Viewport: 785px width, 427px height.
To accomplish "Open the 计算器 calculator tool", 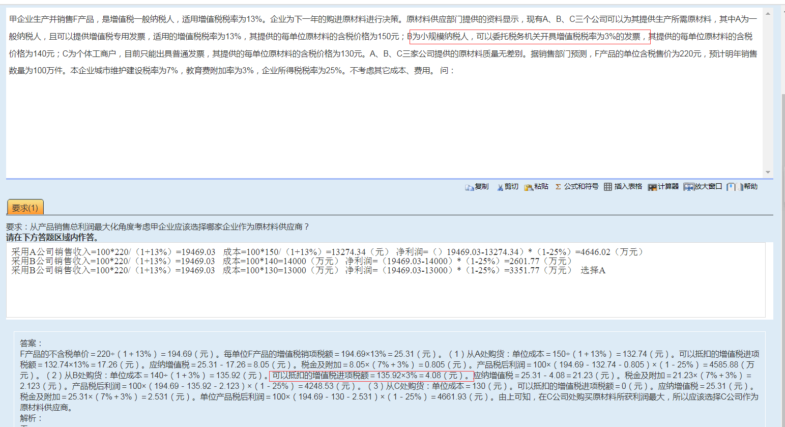I will coord(652,187).
